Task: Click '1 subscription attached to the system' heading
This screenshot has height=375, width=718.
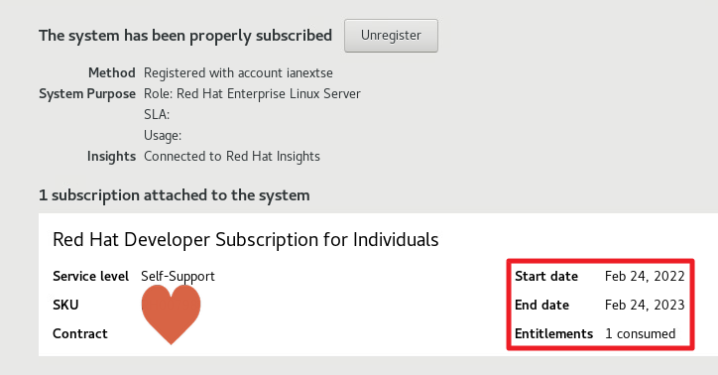Action: click(x=175, y=195)
